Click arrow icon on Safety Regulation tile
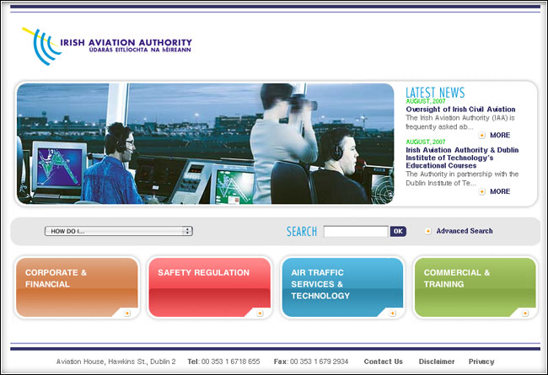This screenshot has width=548, height=375. pyautogui.click(x=260, y=313)
